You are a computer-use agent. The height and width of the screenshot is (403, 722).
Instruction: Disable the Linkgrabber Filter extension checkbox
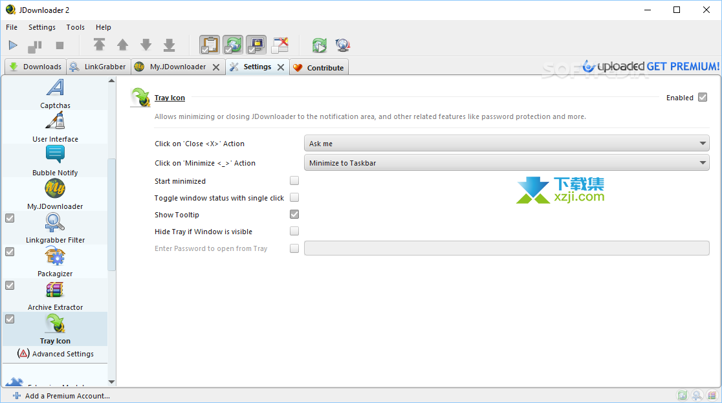10,218
